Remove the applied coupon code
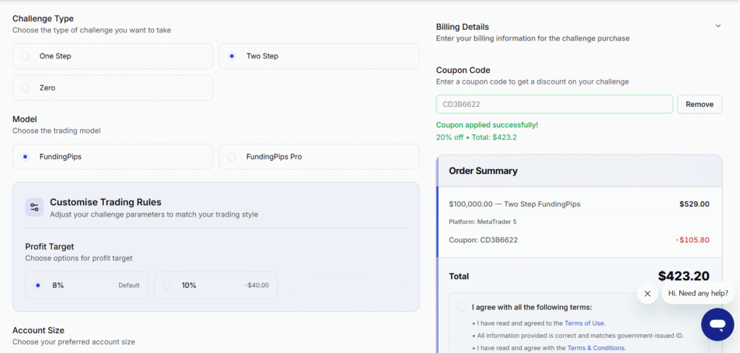This screenshot has height=353, width=740. [x=699, y=105]
